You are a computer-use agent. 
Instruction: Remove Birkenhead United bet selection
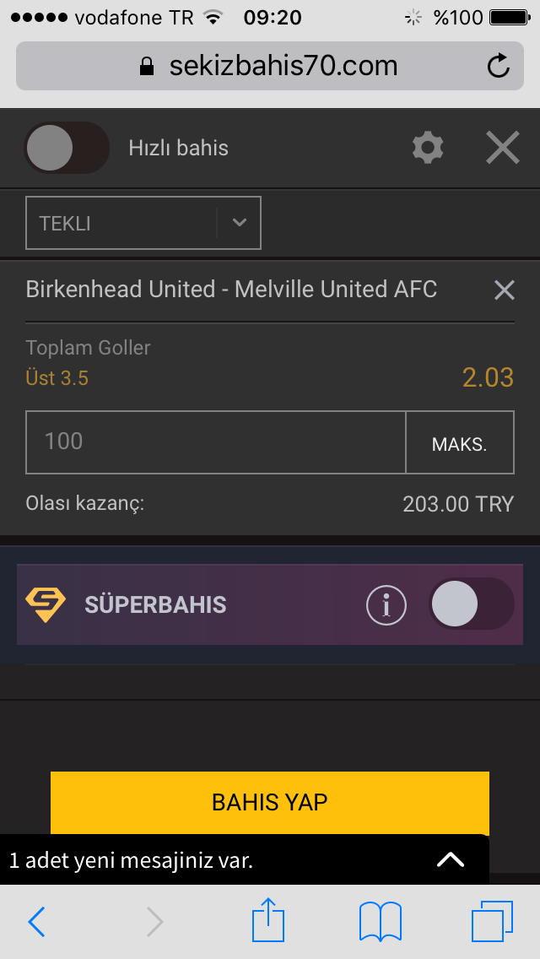pos(504,290)
